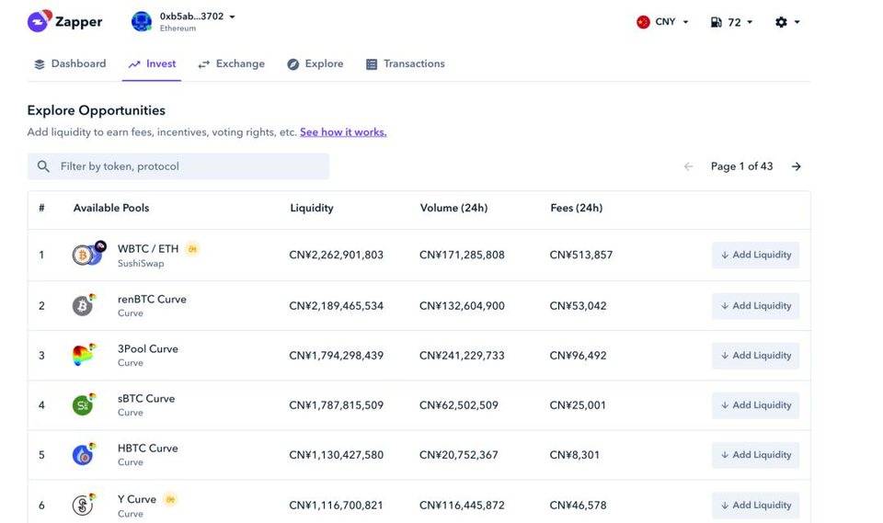The width and height of the screenshot is (883, 523).
Task: Focus the 'Filter by token, protocol' search field
Action: pos(189,166)
